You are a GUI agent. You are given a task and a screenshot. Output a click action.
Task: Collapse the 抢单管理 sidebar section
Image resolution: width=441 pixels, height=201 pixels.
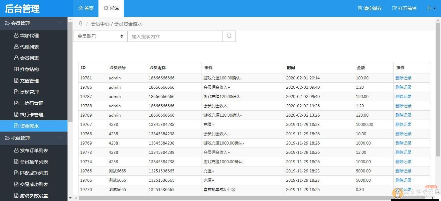(x=60, y=138)
